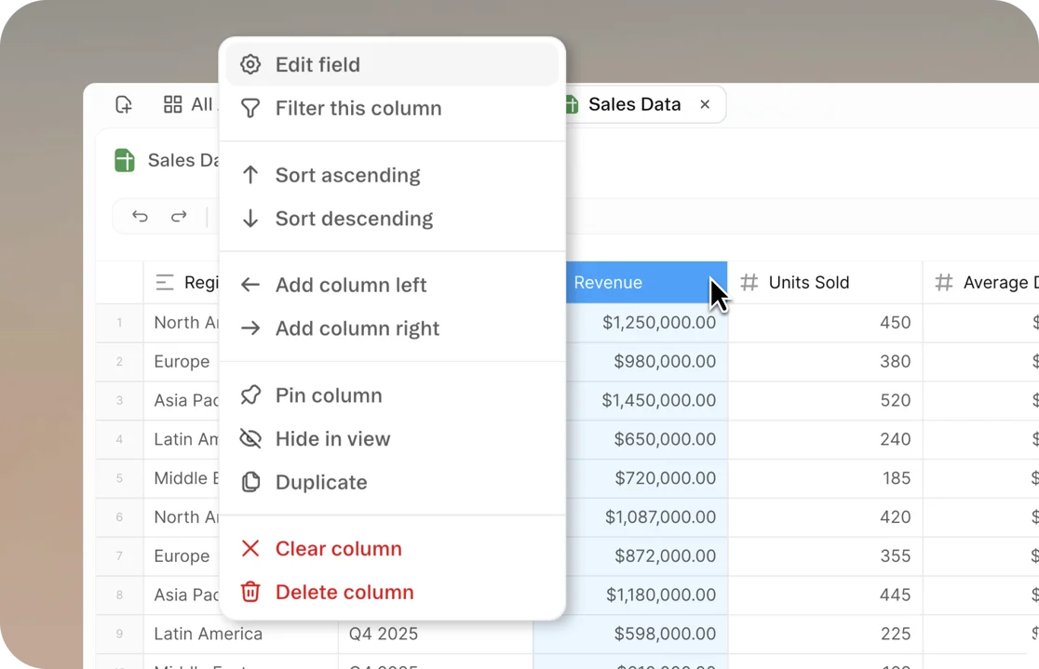Click the redo arrow icon
The height and width of the screenshot is (669, 1039).
pos(179,216)
